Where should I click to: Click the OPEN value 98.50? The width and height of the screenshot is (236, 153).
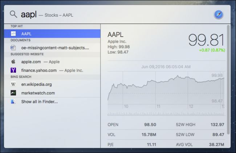tap(150, 125)
